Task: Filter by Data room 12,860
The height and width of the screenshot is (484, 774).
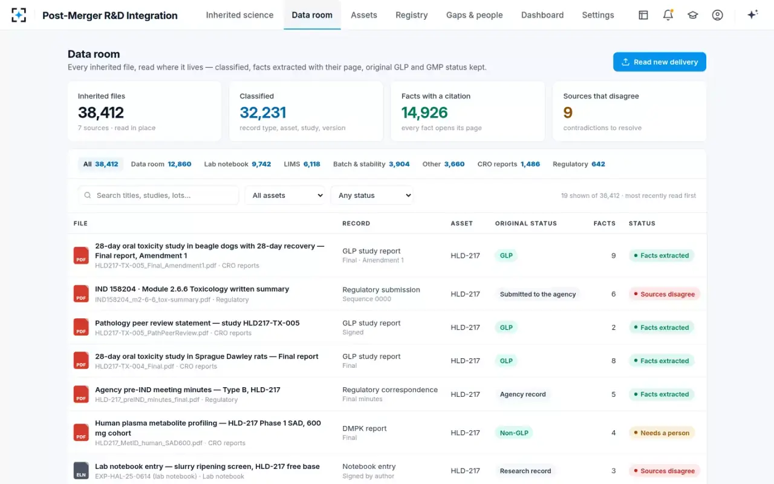Action: point(161,164)
